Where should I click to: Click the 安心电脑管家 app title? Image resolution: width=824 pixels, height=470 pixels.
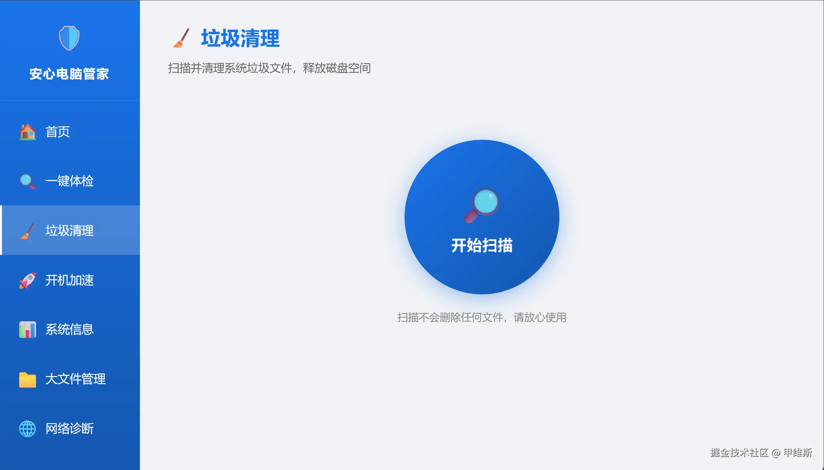[69, 74]
